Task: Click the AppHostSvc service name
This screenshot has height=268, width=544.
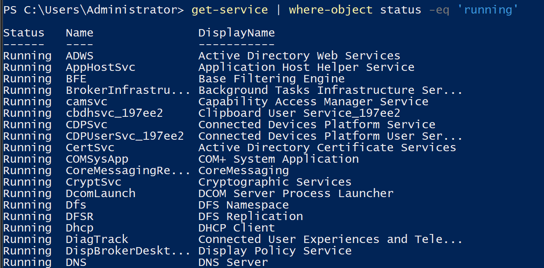Action: tap(101, 67)
